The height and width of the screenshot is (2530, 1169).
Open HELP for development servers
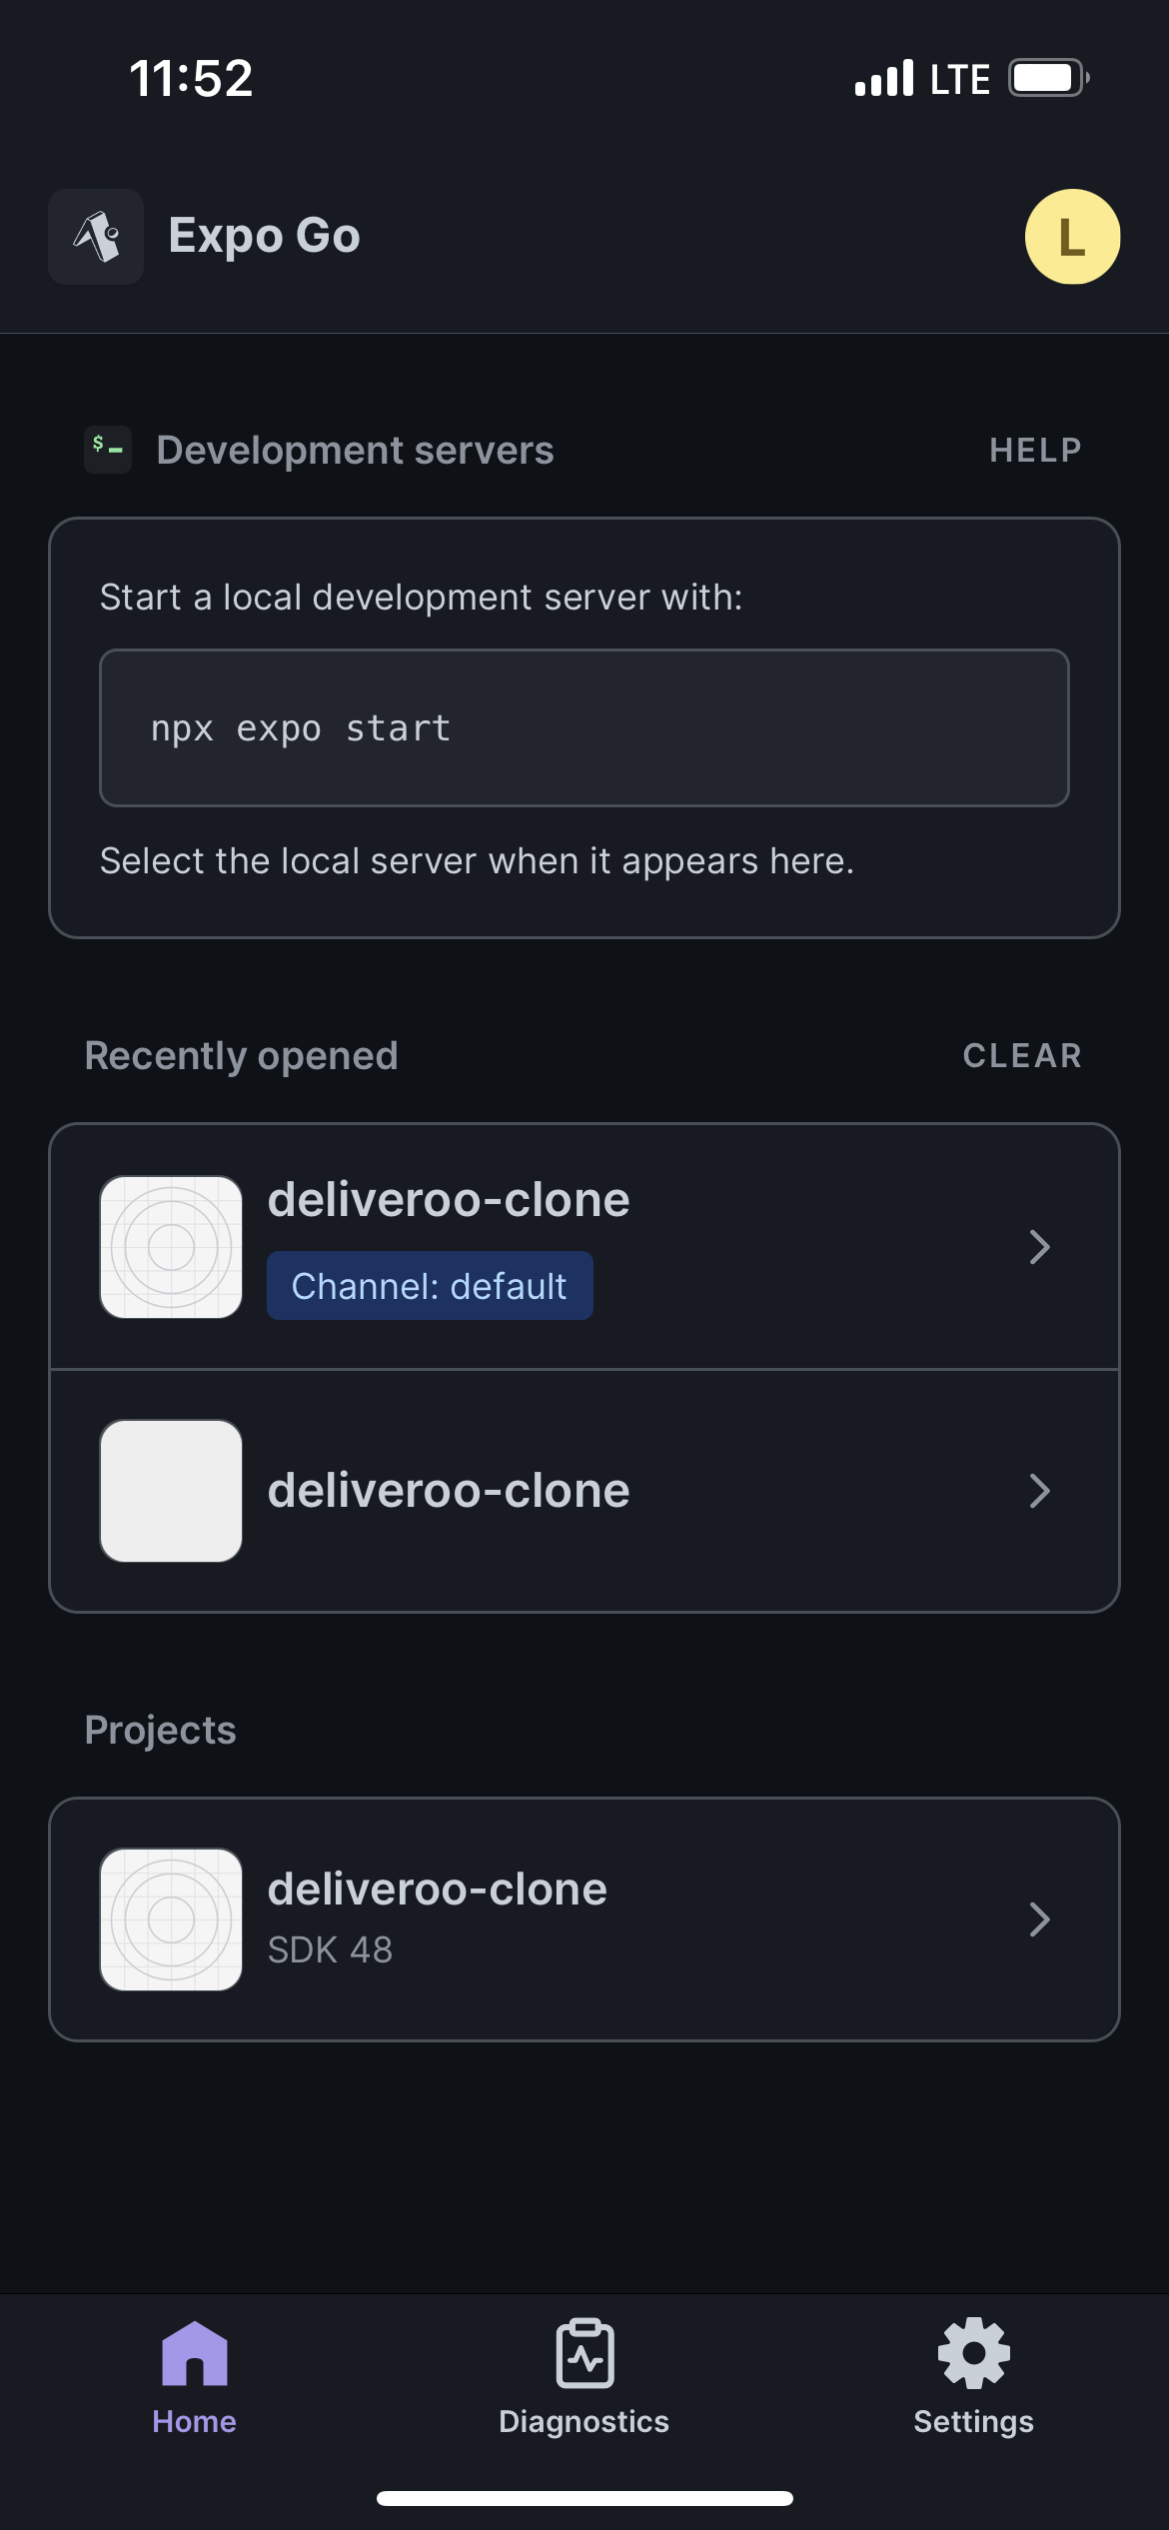coord(1035,450)
